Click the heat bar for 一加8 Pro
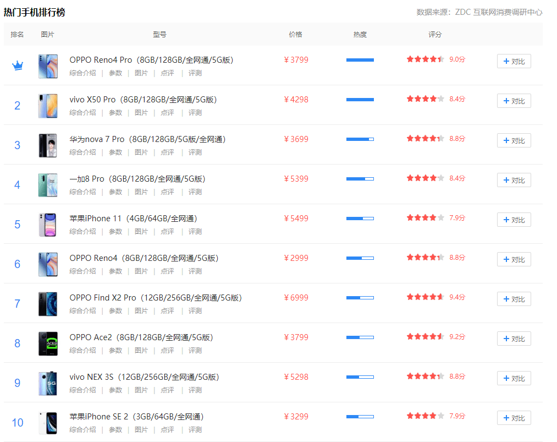Viewport: 557px width, 442px height. pyautogui.click(x=360, y=179)
